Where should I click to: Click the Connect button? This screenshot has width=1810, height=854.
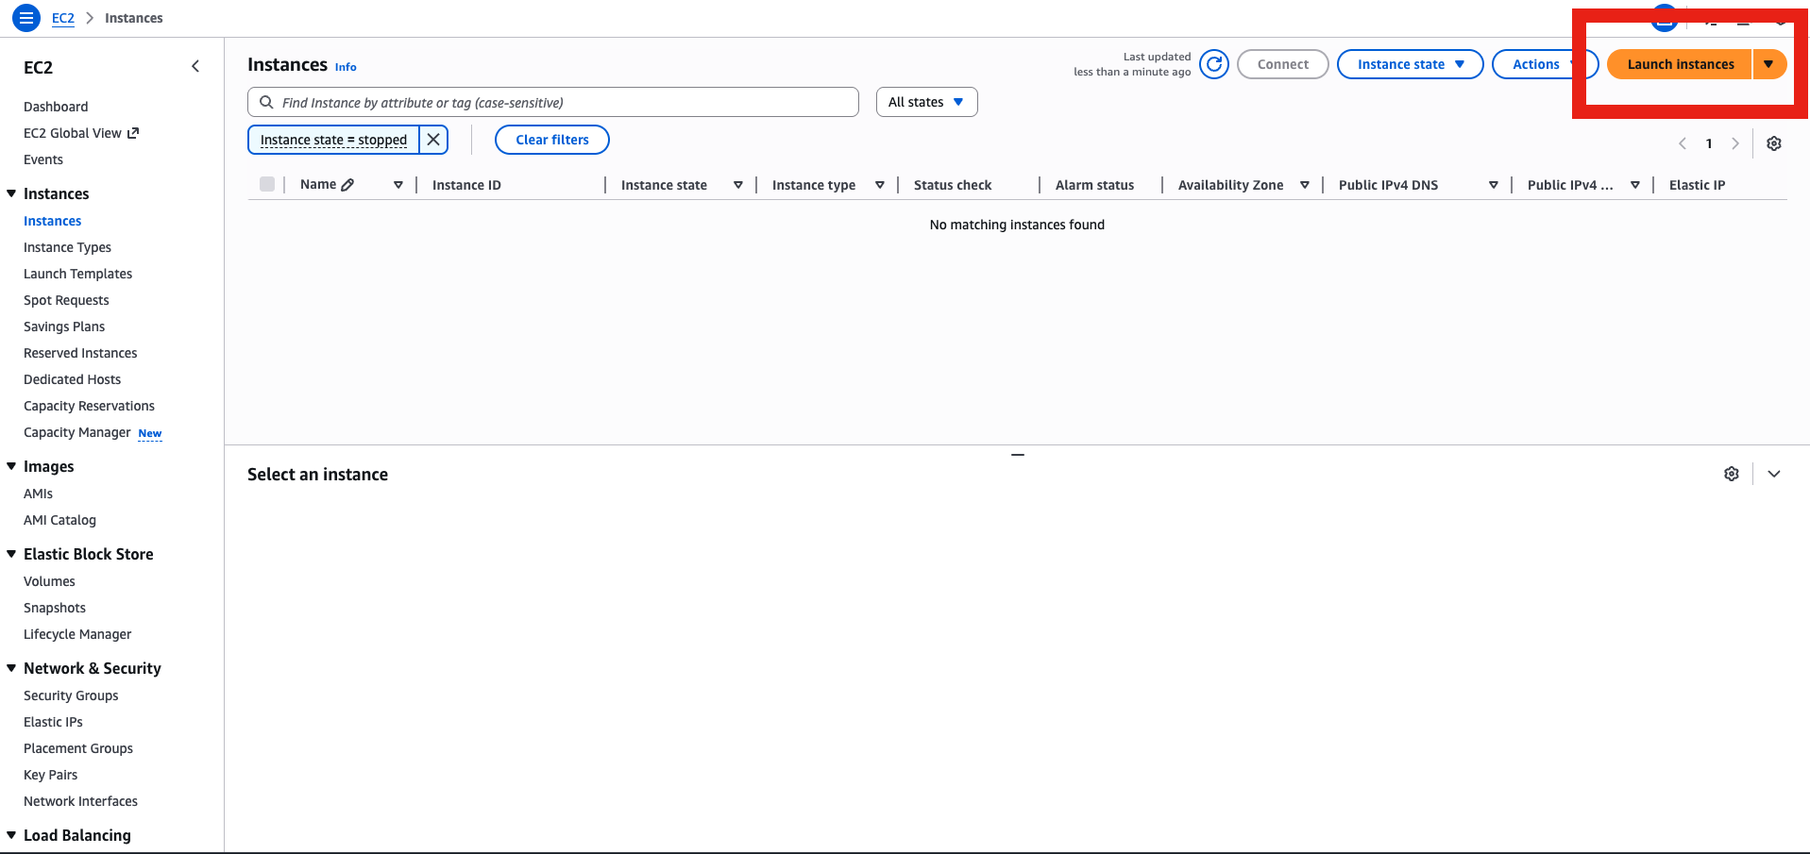(x=1282, y=64)
